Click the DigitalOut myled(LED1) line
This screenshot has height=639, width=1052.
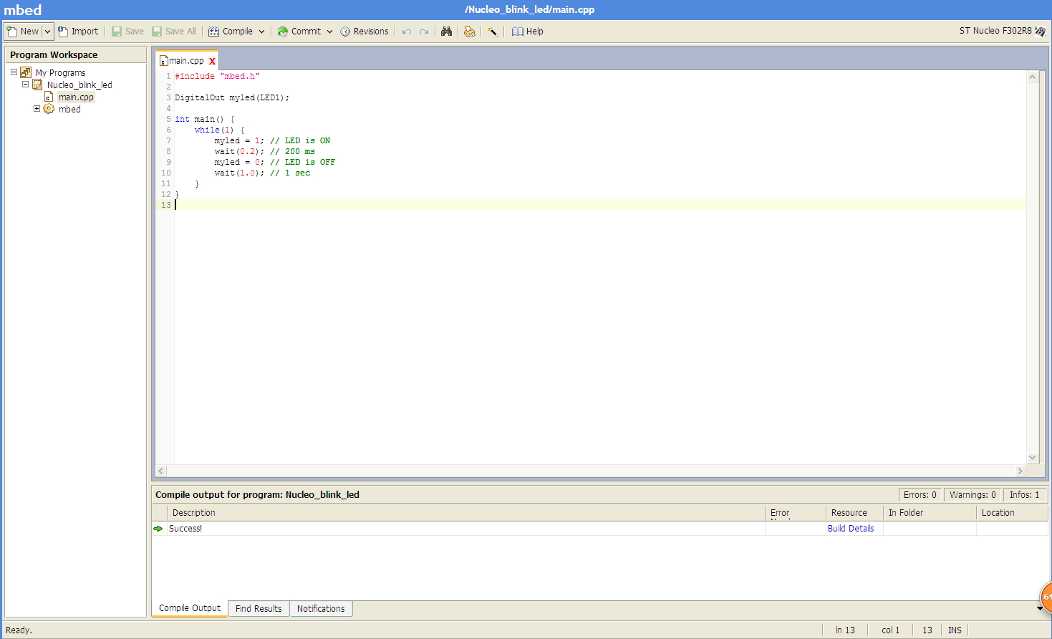point(232,97)
